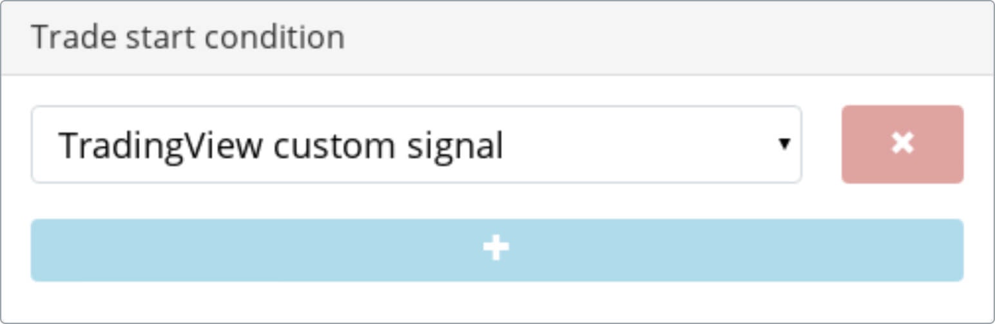This screenshot has width=995, height=324.
Task: Click the white plus icon
Action: pos(496,248)
